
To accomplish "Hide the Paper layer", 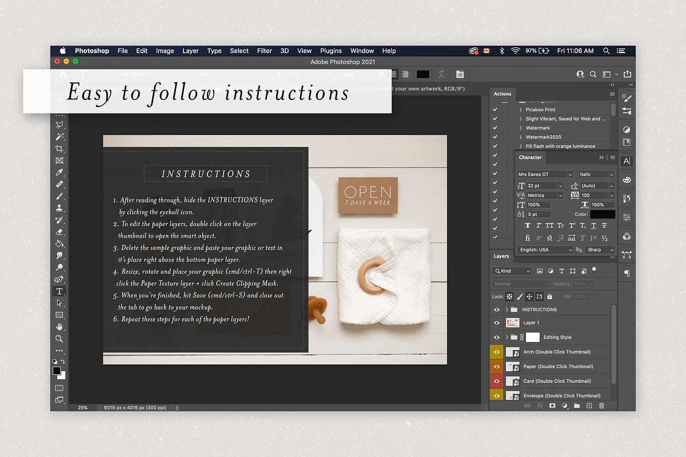I will coord(496,366).
